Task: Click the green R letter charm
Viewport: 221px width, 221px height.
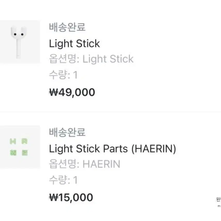Action: (x=25, y=141)
